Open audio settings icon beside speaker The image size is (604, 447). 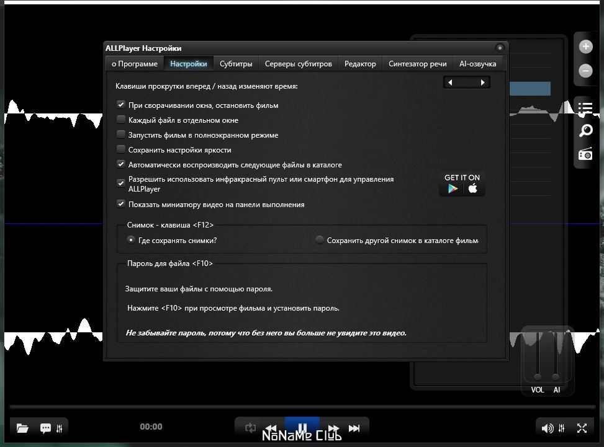[562, 428]
